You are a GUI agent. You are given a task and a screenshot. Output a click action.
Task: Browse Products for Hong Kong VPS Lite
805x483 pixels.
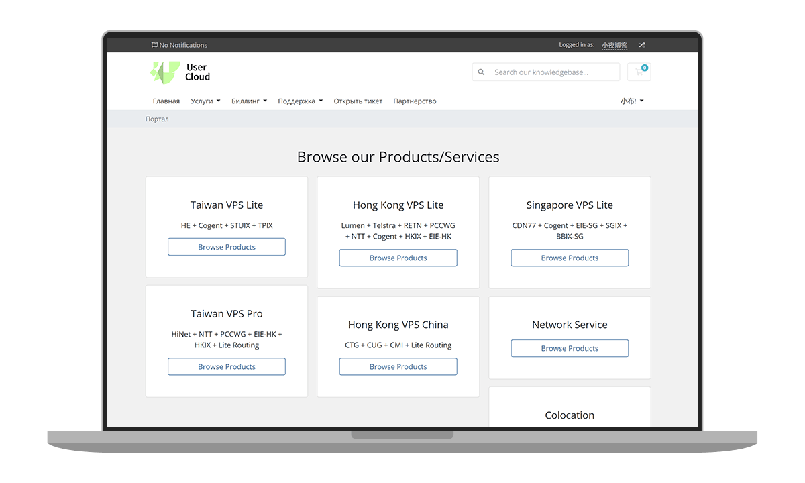point(398,258)
